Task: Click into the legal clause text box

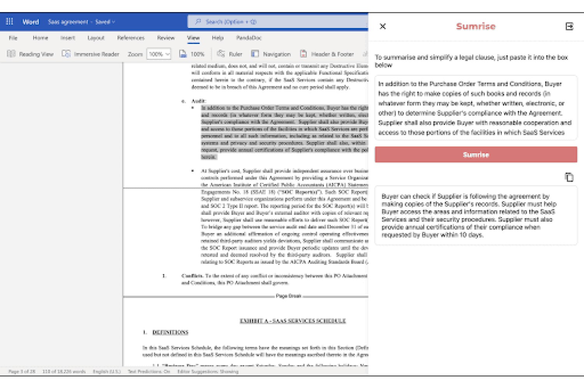Action: (476, 108)
